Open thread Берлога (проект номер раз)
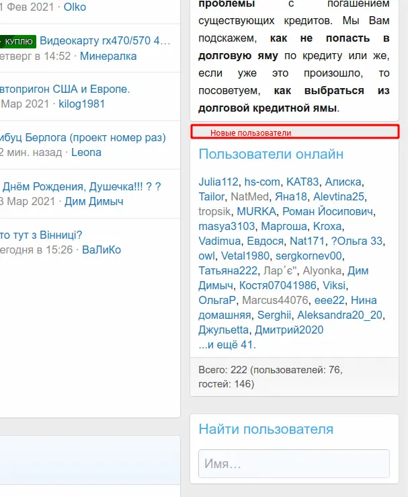This screenshot has height=497, width=408. [83, 138]
